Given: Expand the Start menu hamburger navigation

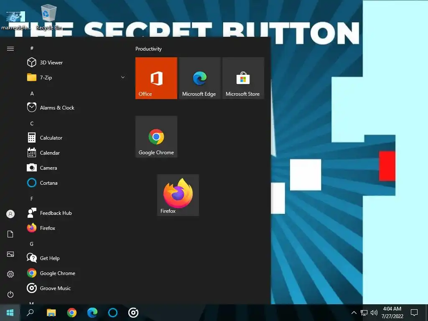Looking at the screenshot, I should pyautogui.click(x=10, y=48).
